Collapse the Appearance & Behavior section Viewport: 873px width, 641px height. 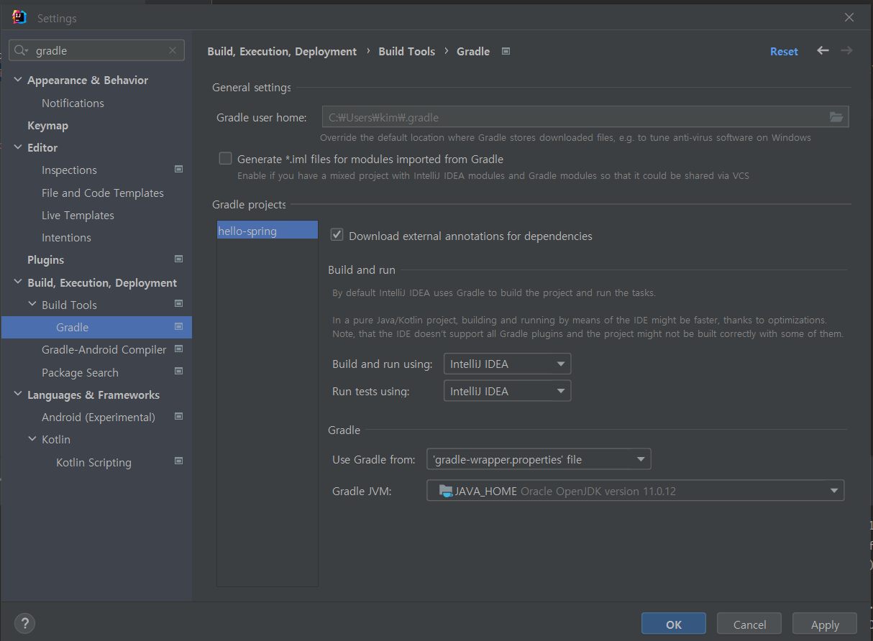pos(19,80)
